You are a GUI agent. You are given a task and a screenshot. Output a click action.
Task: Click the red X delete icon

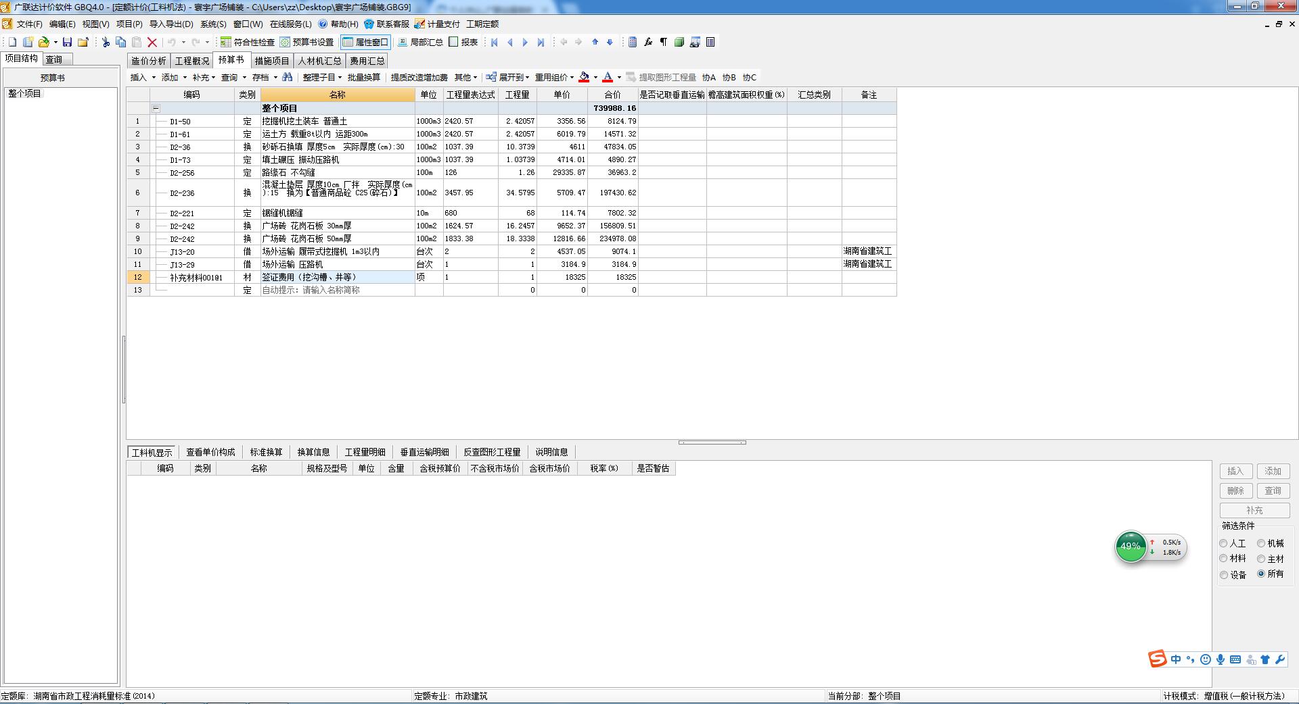pos(152,42)
